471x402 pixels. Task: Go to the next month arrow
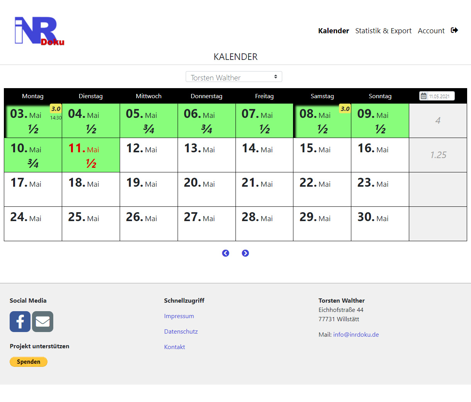tap(245, 253)
